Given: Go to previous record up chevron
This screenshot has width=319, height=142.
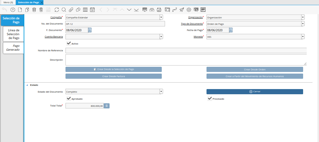Looking at the screenshot, I should [x=122, y=10].
